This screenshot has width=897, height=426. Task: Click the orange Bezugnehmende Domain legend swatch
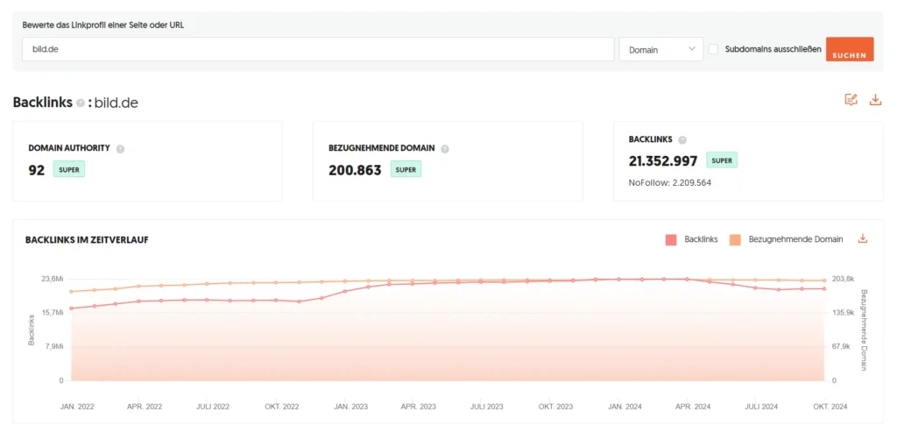[x=736, y=239]
